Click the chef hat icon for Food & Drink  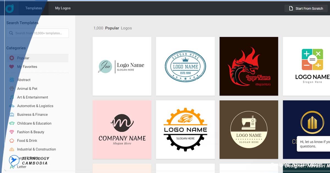coord(12,141)
